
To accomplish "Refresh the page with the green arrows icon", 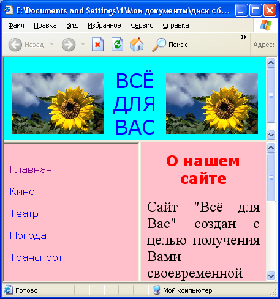I will [117, 45].
